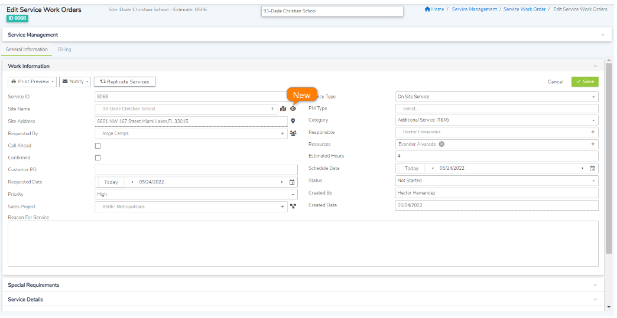This screenshot has height=318, width=617.
Task: Click the Reason For Service text area
Action: point(303,244)
